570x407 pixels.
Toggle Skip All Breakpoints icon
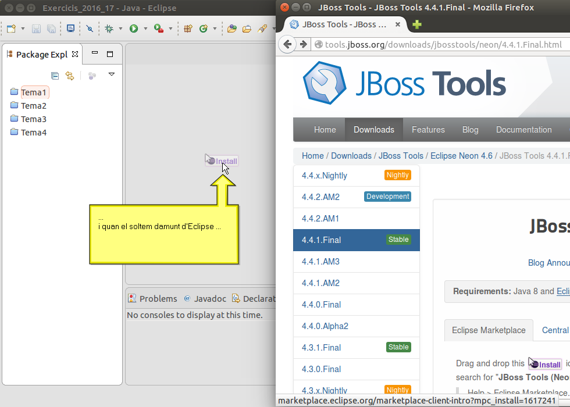click(x=90, y=28)
